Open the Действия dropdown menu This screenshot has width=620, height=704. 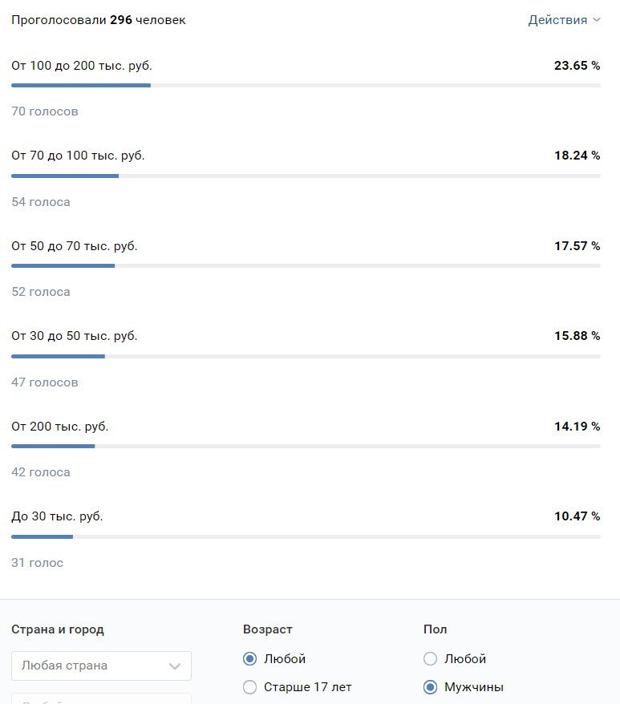tap(564, 20)
